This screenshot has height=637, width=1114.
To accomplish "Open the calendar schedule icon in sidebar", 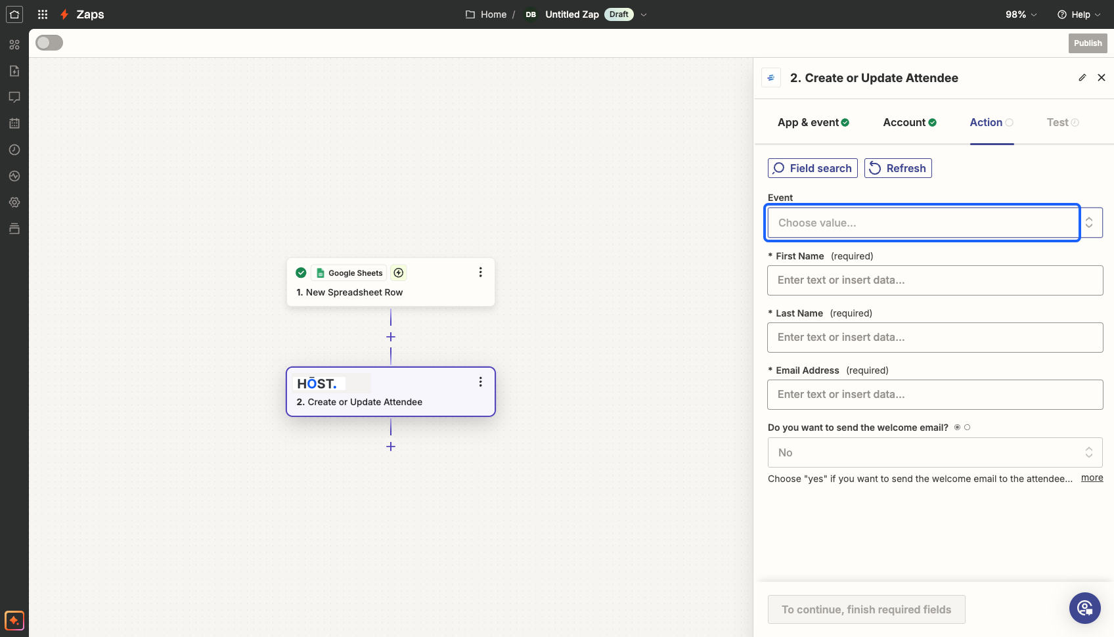I will [14, 123].
